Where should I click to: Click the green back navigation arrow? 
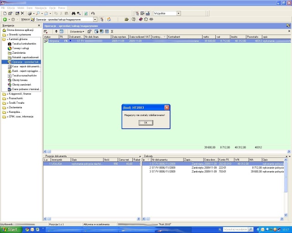(5, 19)
